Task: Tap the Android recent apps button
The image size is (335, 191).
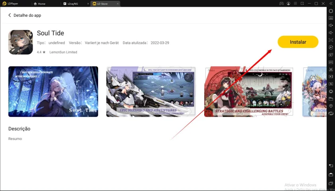Action: 331,184
